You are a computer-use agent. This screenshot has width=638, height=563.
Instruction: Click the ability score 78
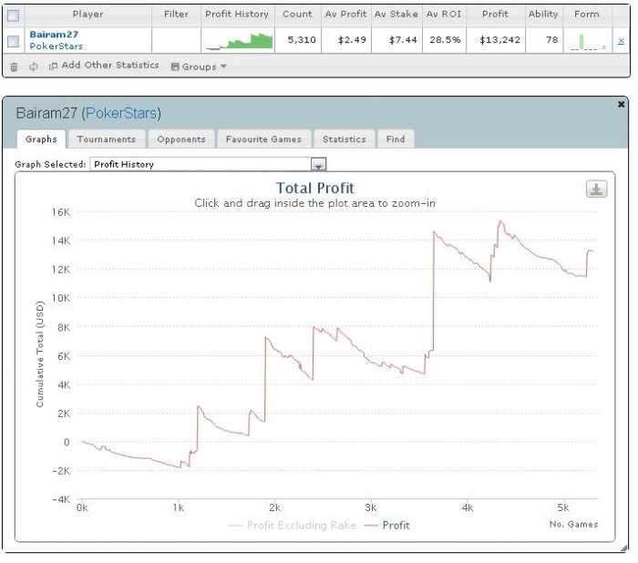pos(551,40)
